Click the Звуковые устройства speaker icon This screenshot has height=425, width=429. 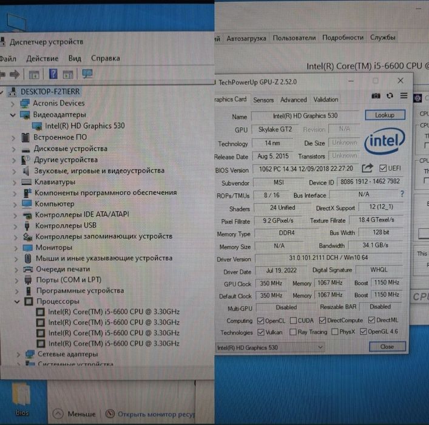[x=25, y=171]
